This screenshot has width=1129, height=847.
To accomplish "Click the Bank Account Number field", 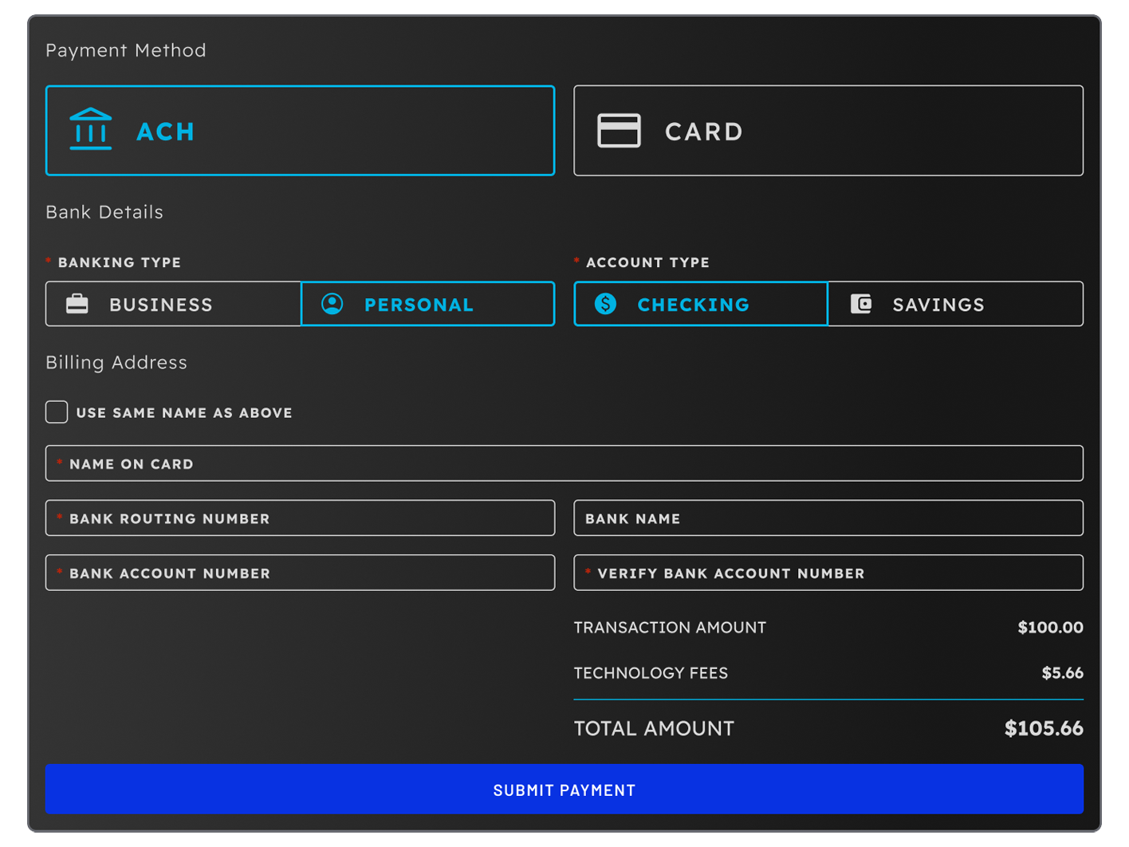I will (x=300, y=572).
